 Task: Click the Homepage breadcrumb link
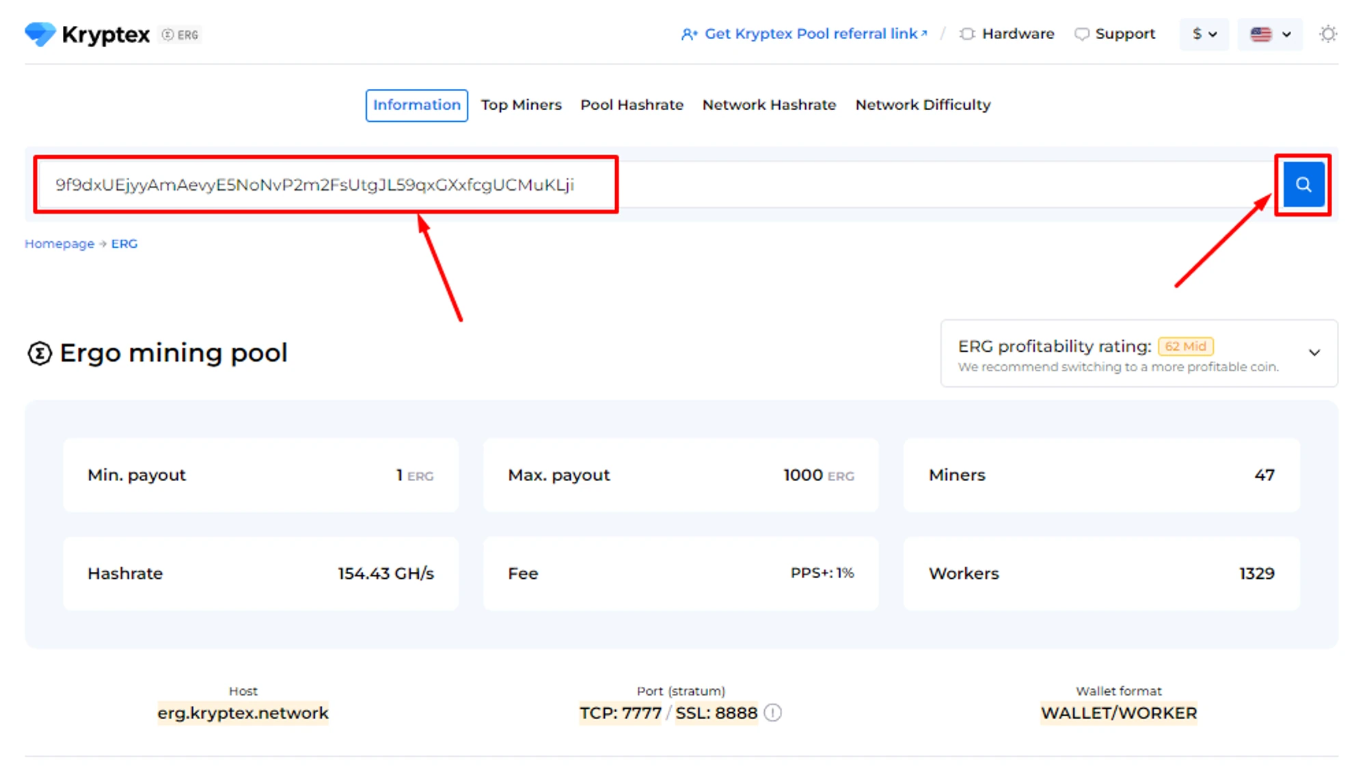[x=59, y=244]
